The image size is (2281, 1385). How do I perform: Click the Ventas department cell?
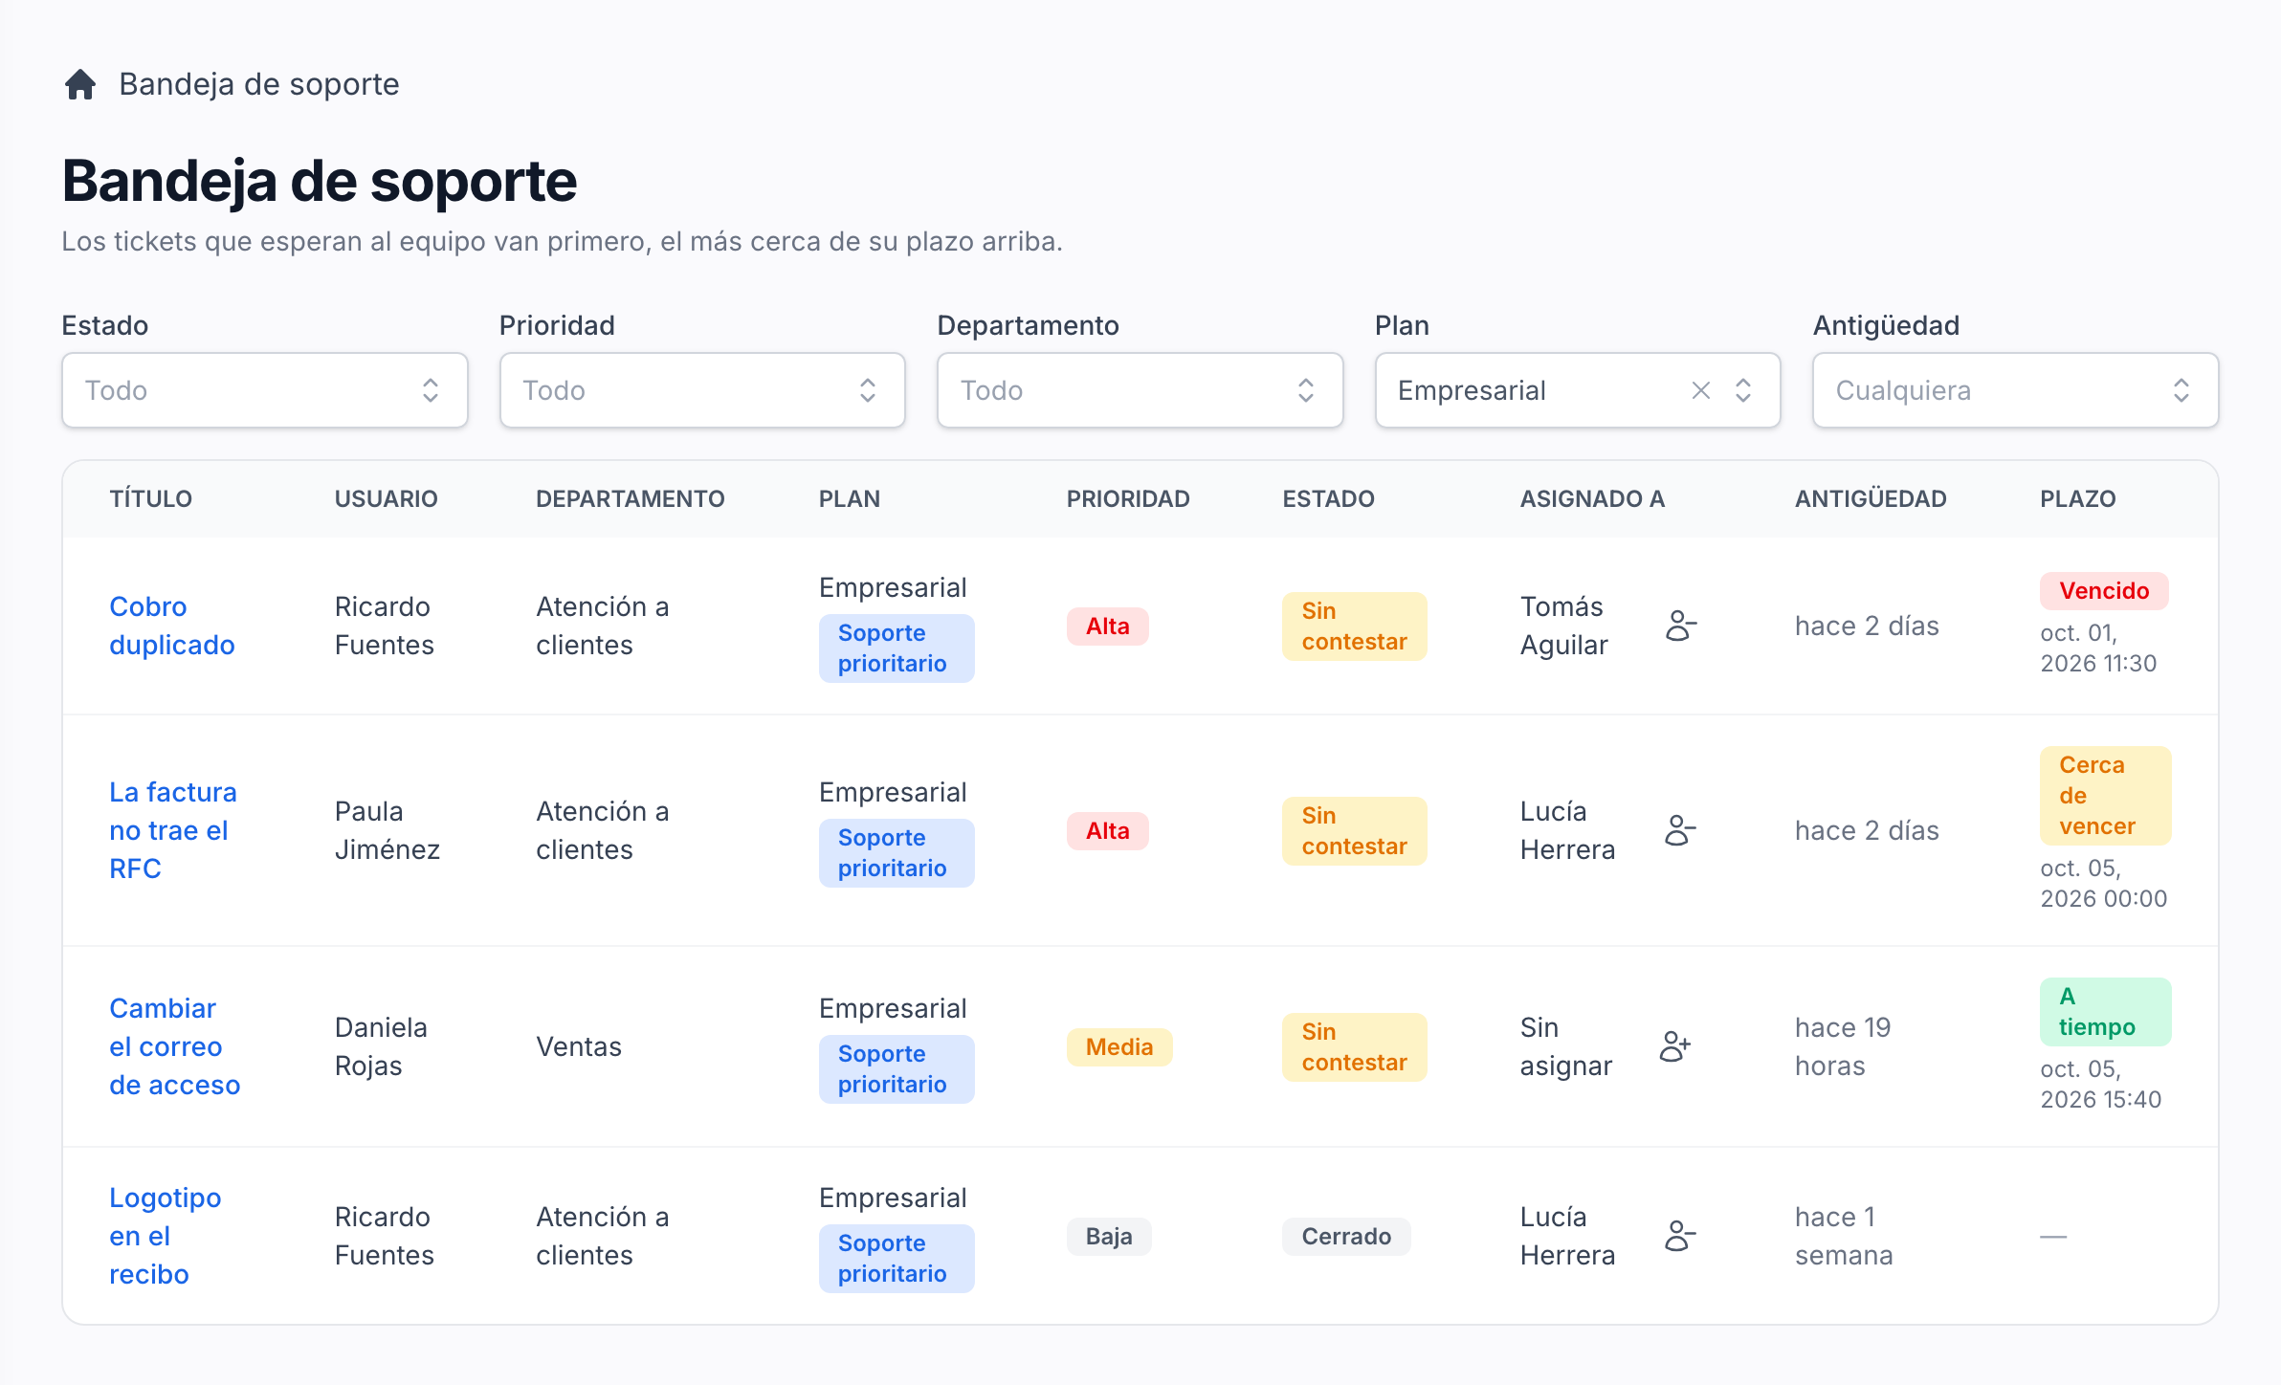(x=579, y=1046)
